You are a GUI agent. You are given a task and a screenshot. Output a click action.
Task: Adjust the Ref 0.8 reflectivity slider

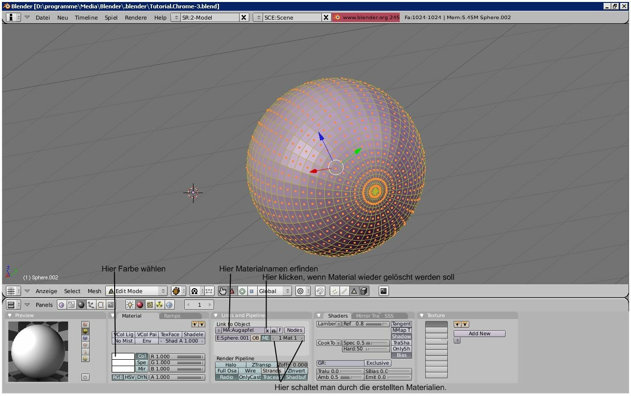(365, 324)
